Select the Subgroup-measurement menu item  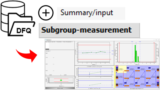89,30
